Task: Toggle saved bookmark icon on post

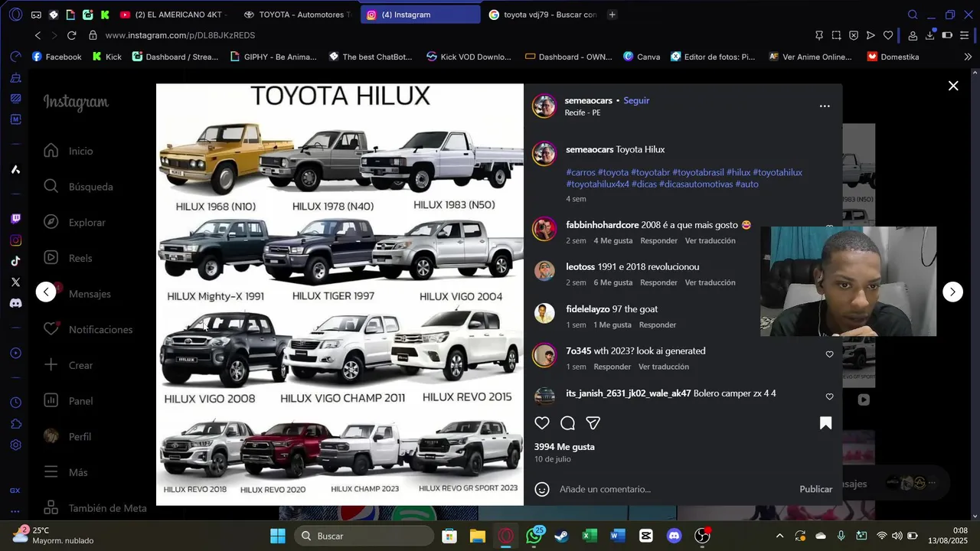Action: click(825, 423)
